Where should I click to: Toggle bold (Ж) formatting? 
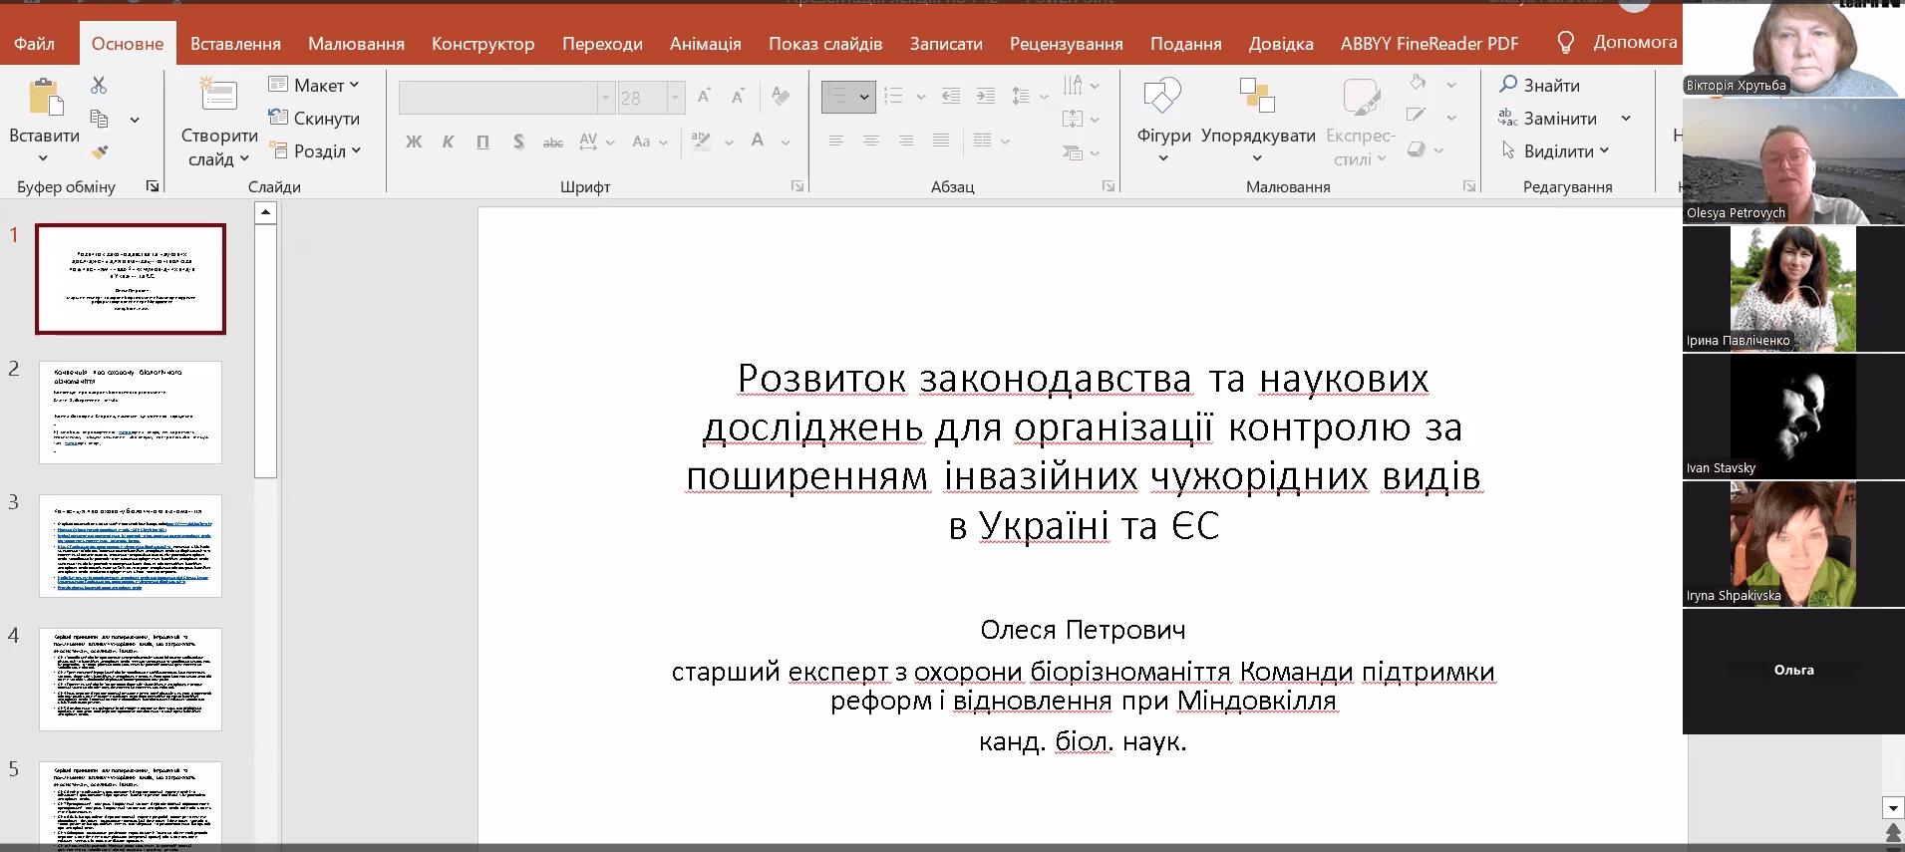click(414, 142)
